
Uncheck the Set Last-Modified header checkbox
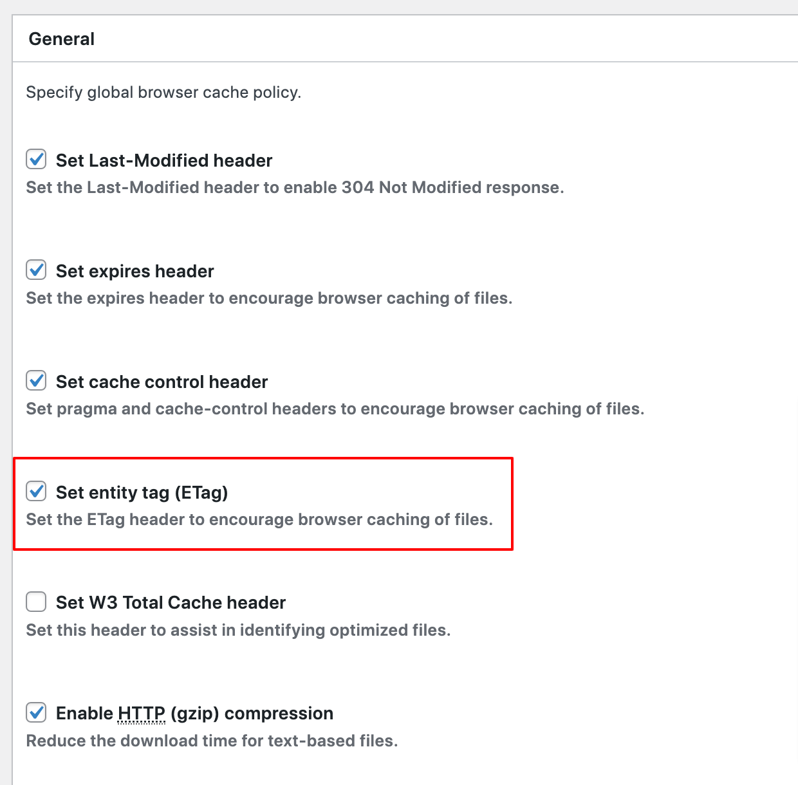pyautogui.click(x=36, y=159)
